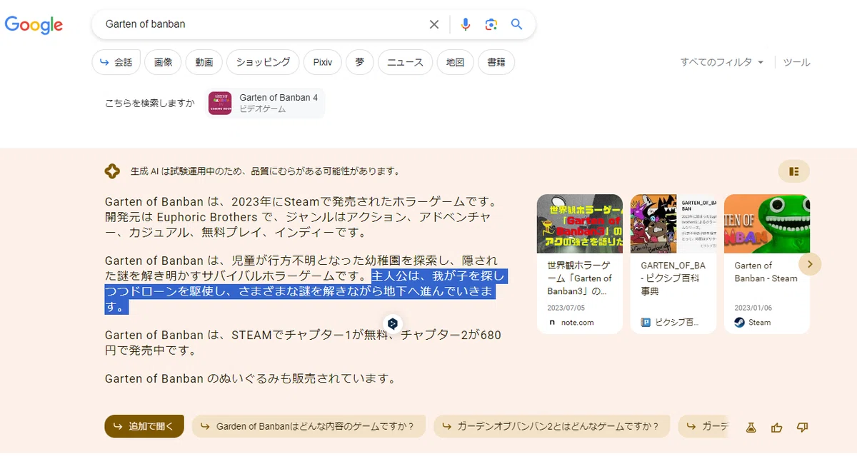
Task: Open the GARTEN_OF_BA ピクシブ百科事典 card
Action: point(673,264)
